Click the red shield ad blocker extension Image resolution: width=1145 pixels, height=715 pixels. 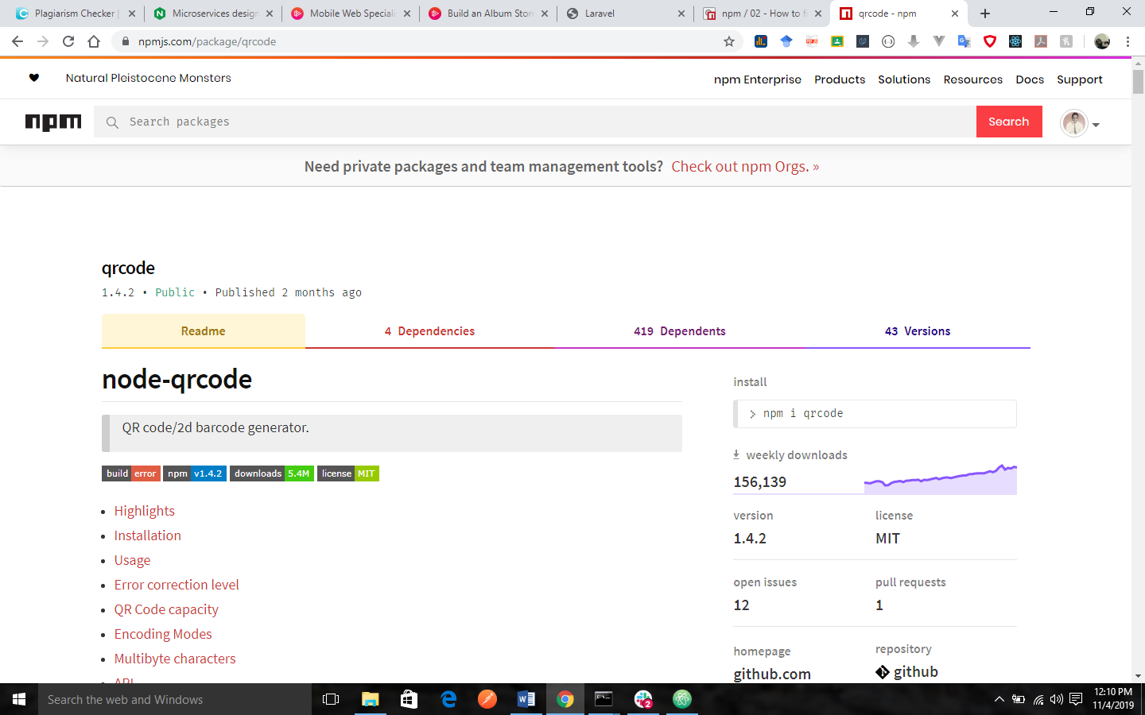(x=990, y=41)
